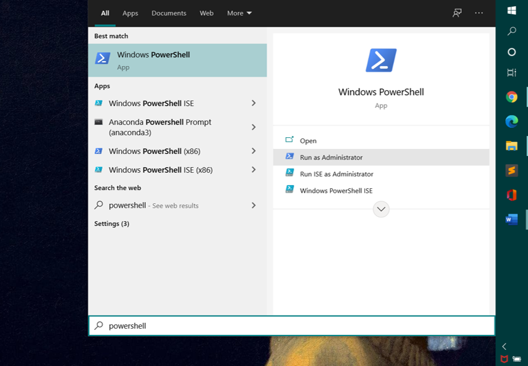Click the PowerShell ISE (x86) icon
Screen dimensions: 528x366
(x=98, y=170)
